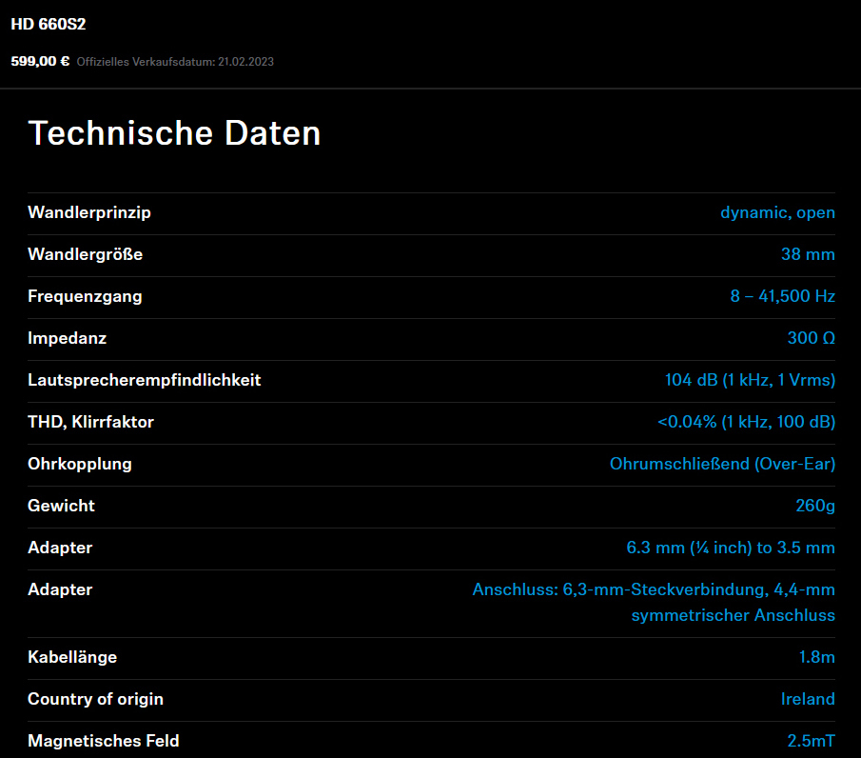The width and height of the screenshot is (861, 758).
Task: Select the 6.3 mm (¼ inch) to 3.5 mm value
Action: coord(731,548)
